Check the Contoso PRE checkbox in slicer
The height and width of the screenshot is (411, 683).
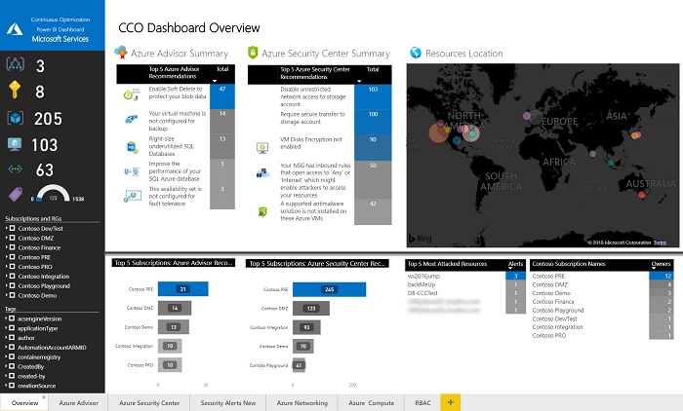pyautogui.click(x=12, y=257)
